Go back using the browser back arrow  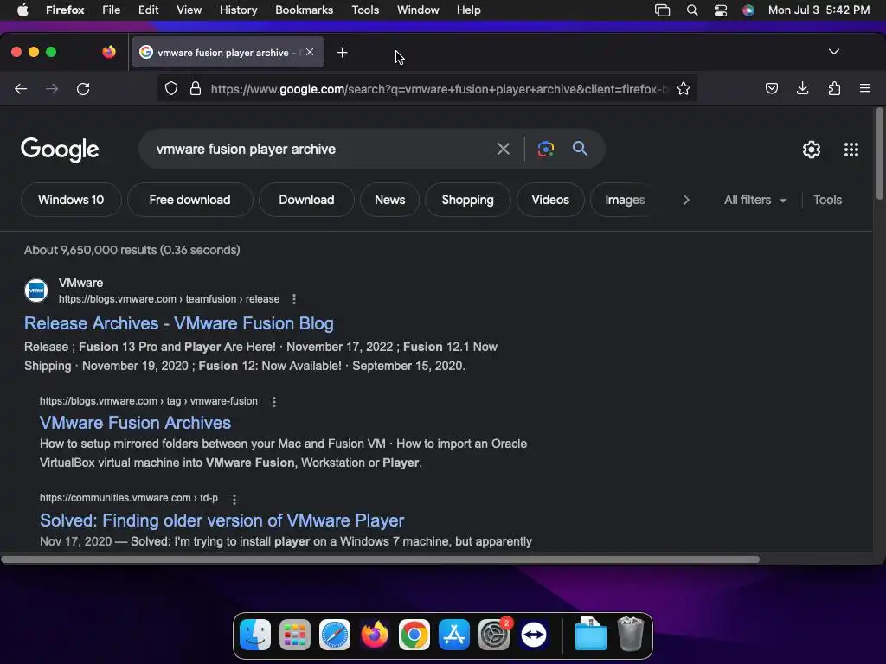(x=21, y=89)
